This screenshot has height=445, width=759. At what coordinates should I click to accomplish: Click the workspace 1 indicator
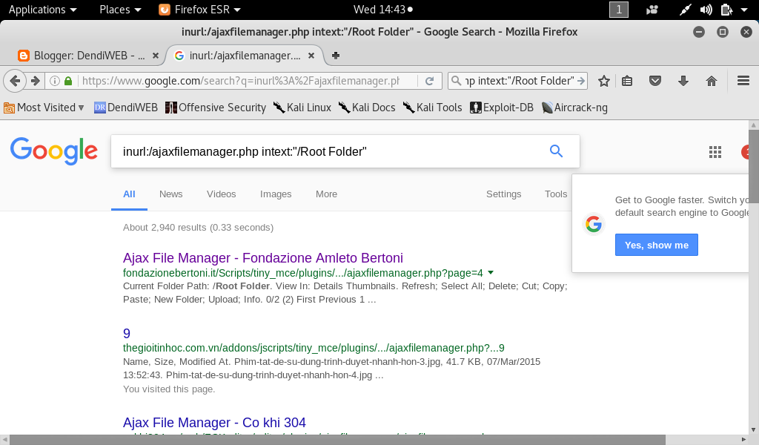pyautogui.click(x=619, y=10)
